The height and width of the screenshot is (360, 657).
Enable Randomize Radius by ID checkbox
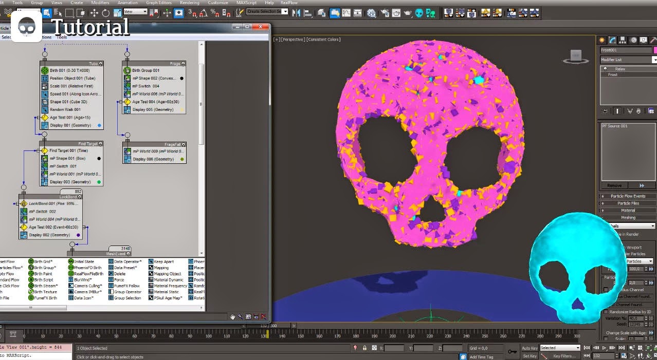tap(606, 312)
